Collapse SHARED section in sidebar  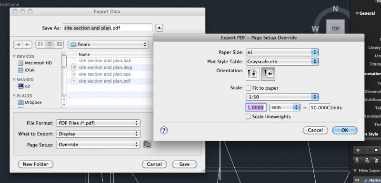tap(14, 79)
